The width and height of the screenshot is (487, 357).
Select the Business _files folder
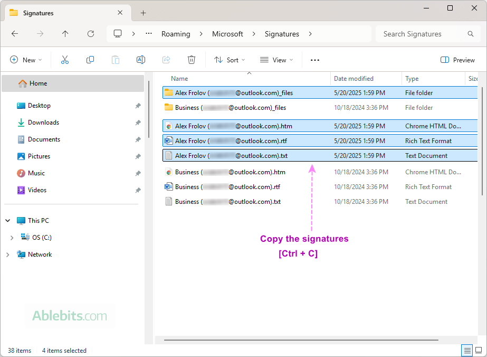(320, 108)
